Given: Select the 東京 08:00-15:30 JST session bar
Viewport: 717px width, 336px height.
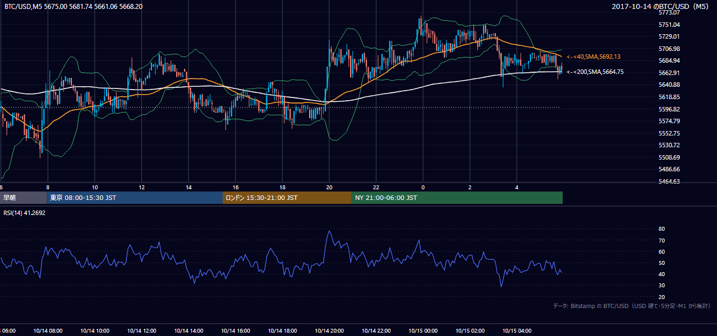Looking at the screenshot, I should (135, 198).
